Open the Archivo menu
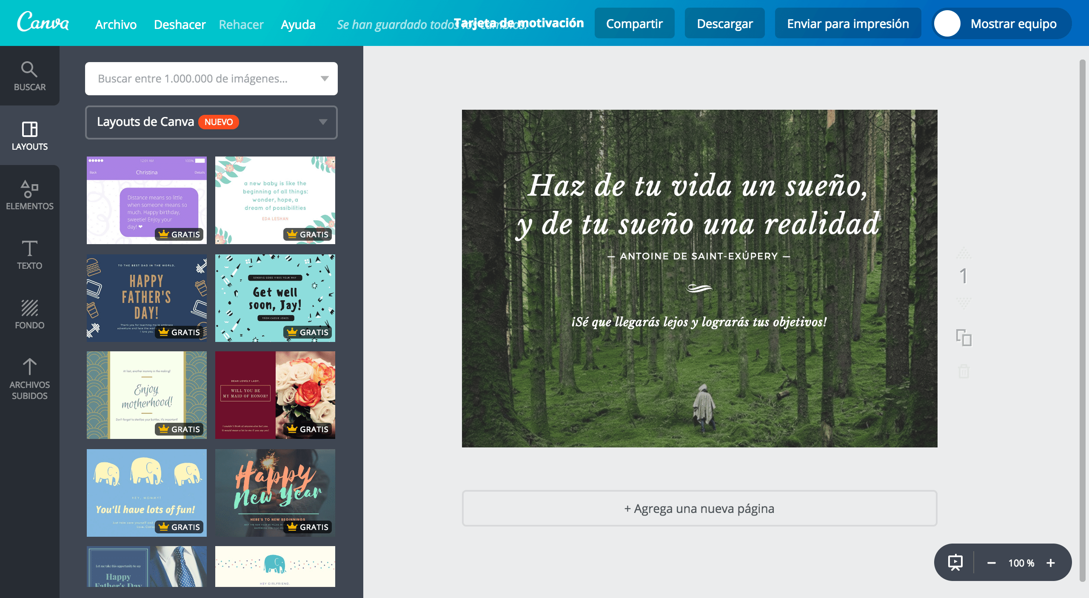Screen dimensions: 1089x598 tap(116, 24)
